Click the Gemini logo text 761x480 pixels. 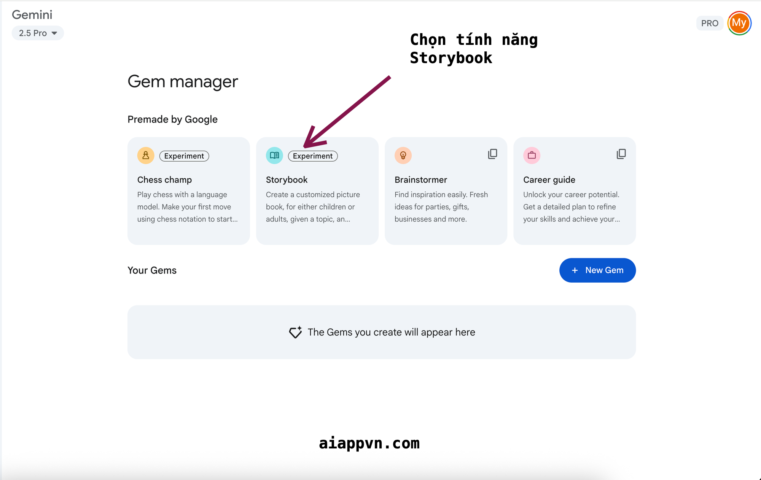32,15
